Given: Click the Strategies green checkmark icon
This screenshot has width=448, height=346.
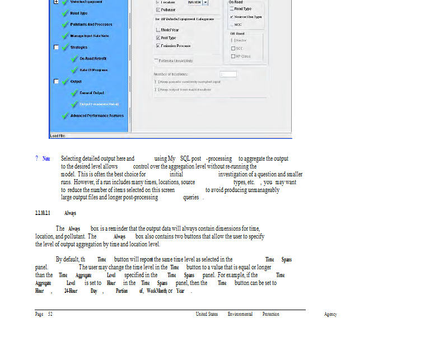Looking at the screenshot, I should pyautogui.click(x=65, y=48).
